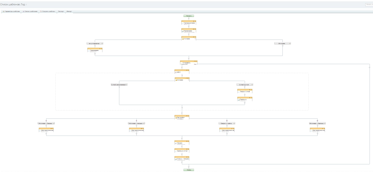Open settings gear on Прерывание block
The image size is (373, 172).
click(100, 49)
